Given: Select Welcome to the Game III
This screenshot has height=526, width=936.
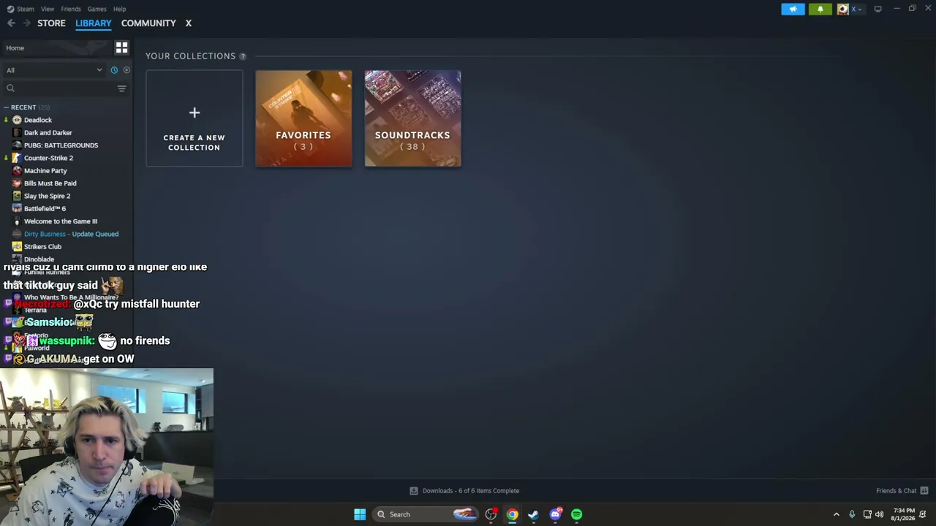Looking at the screenshot, I should (61, 221).
